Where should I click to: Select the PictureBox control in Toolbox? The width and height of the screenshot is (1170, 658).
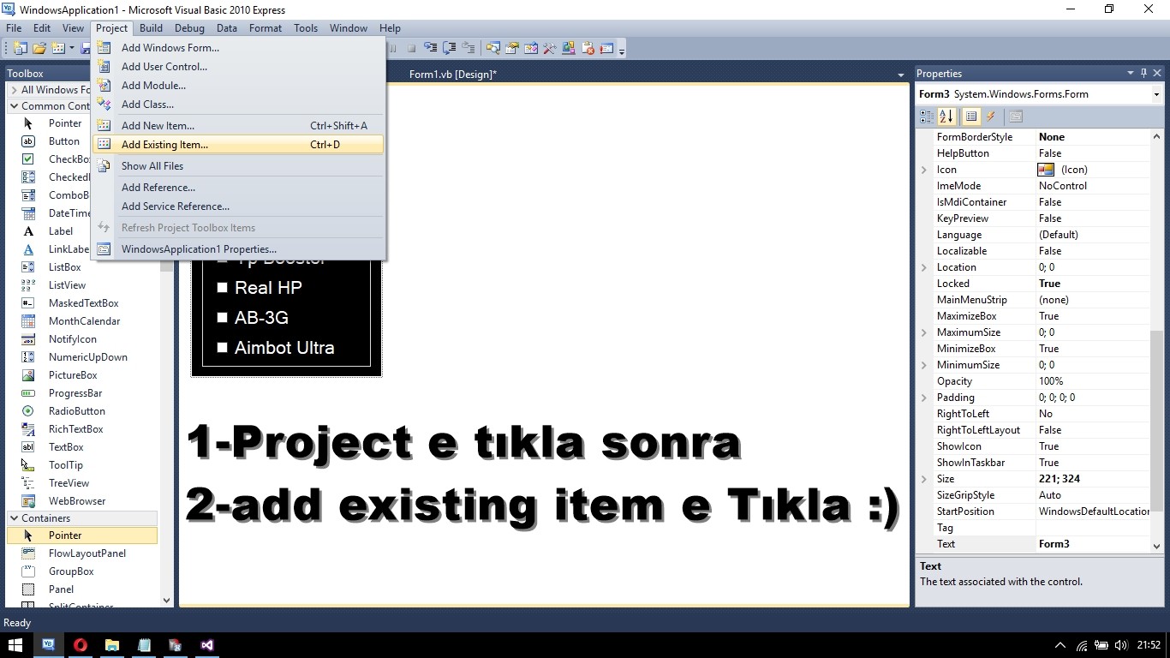(x=83, y=375)
